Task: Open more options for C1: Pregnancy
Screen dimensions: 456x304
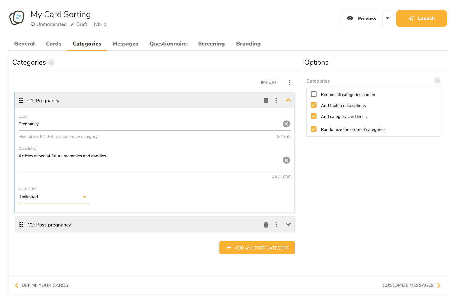Action: (x=276, y=101)
